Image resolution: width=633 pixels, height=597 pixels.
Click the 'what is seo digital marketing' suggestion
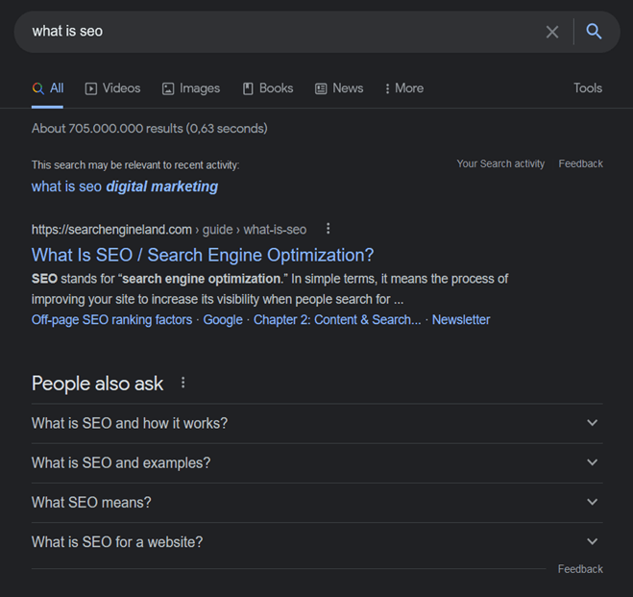click(x=125, y=187)
